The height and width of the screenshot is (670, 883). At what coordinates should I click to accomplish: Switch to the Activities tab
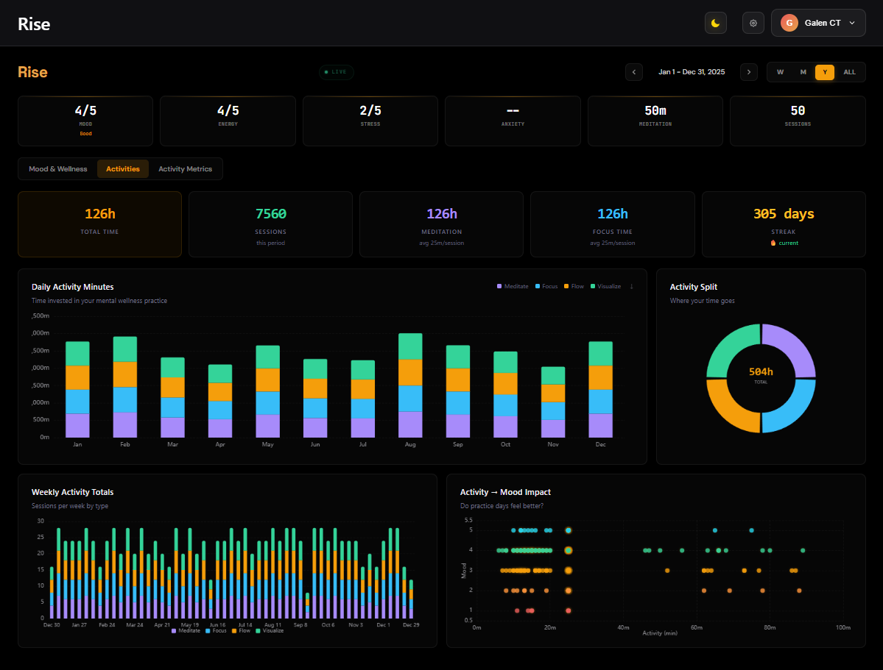pos(123,168)
